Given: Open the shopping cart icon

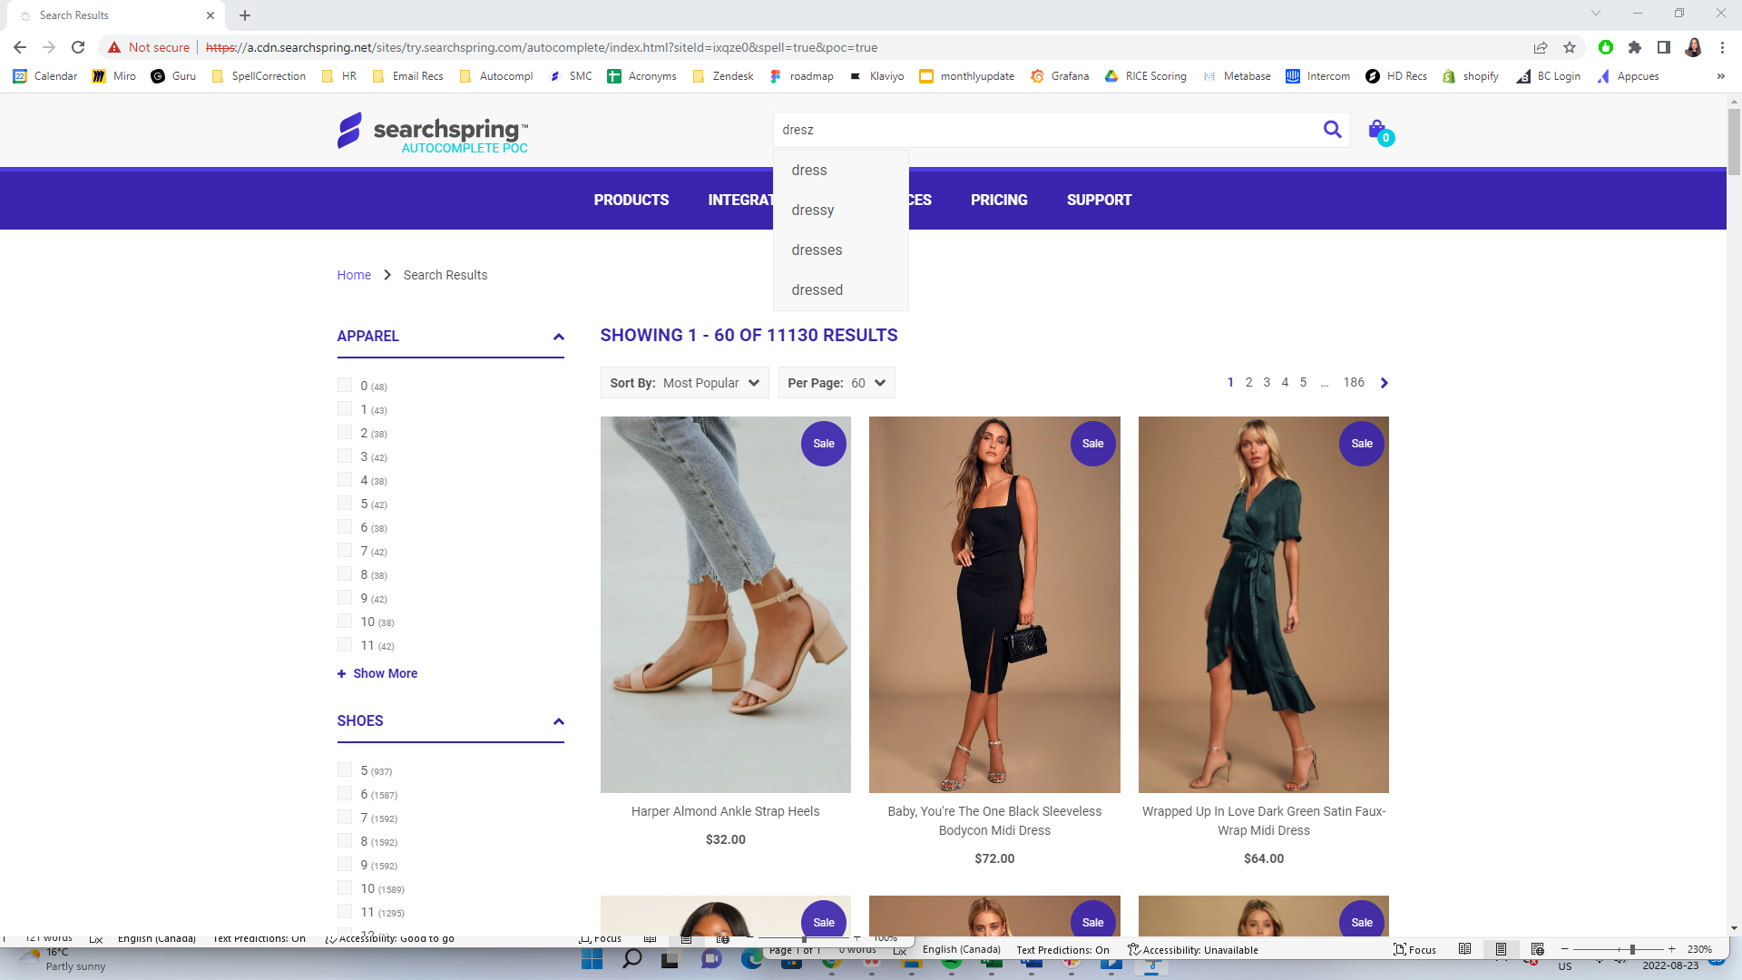Looking at the screenshot, I should point(1376,129).
